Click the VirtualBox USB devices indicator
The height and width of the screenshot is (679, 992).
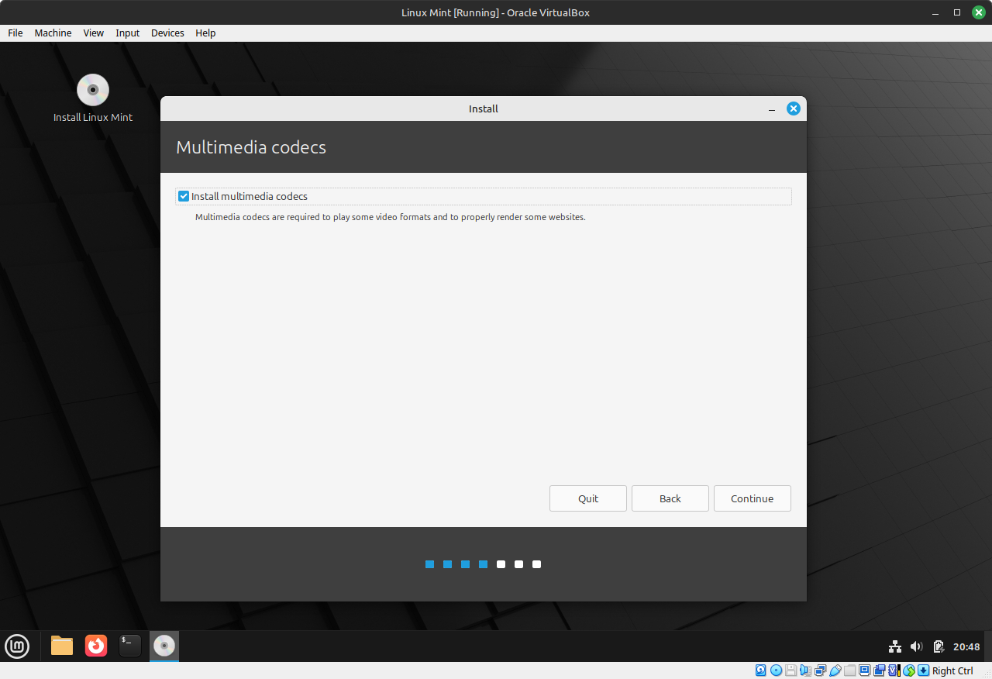pos(835,670)
